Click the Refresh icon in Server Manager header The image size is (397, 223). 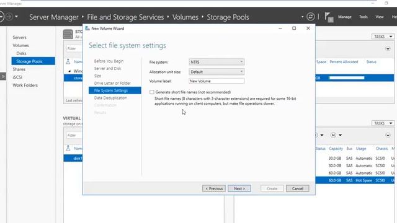pyautogui.click(x=310, y=17)
